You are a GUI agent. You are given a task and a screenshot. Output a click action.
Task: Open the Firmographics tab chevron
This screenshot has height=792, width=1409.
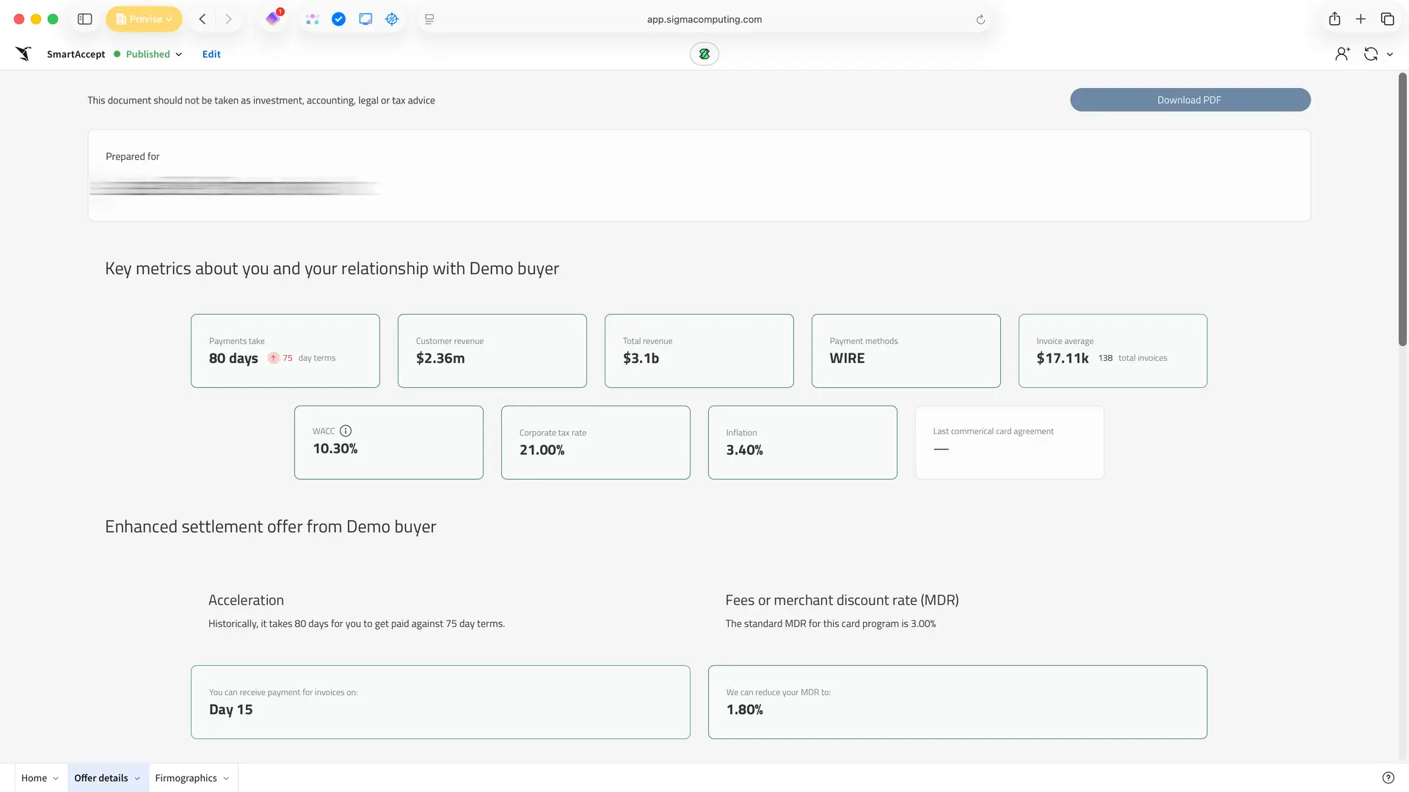[226, 779]
